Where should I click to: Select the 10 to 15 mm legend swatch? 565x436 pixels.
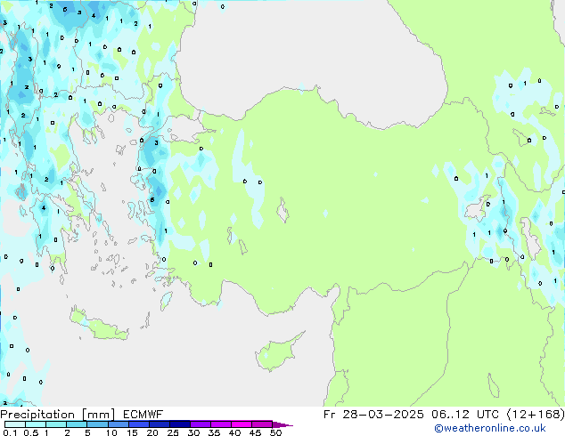click(x=119, y=424)
